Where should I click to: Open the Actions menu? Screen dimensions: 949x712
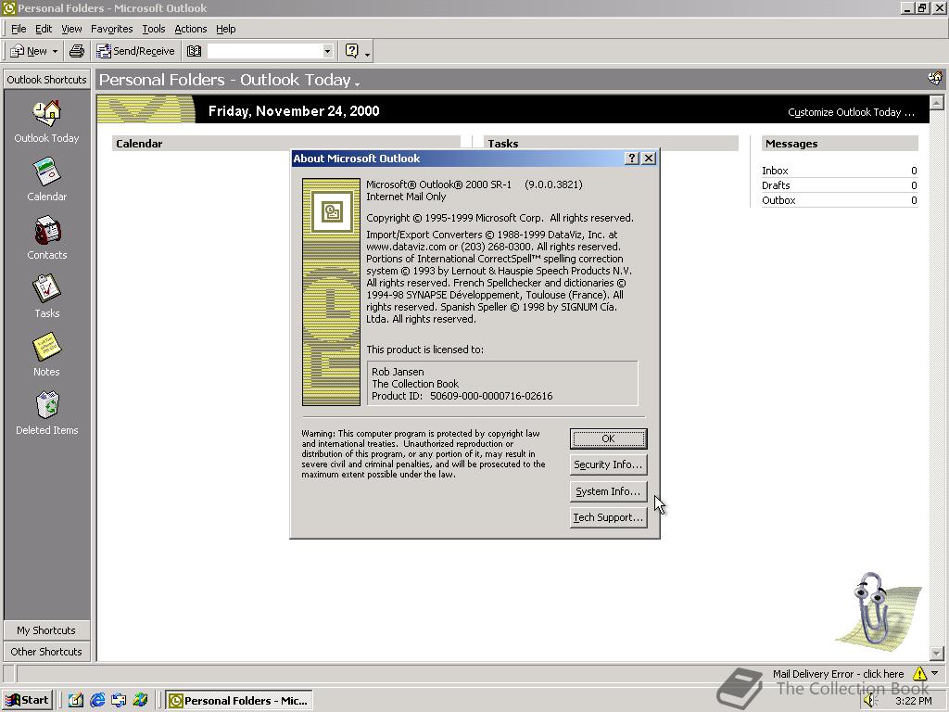point(191,29)
